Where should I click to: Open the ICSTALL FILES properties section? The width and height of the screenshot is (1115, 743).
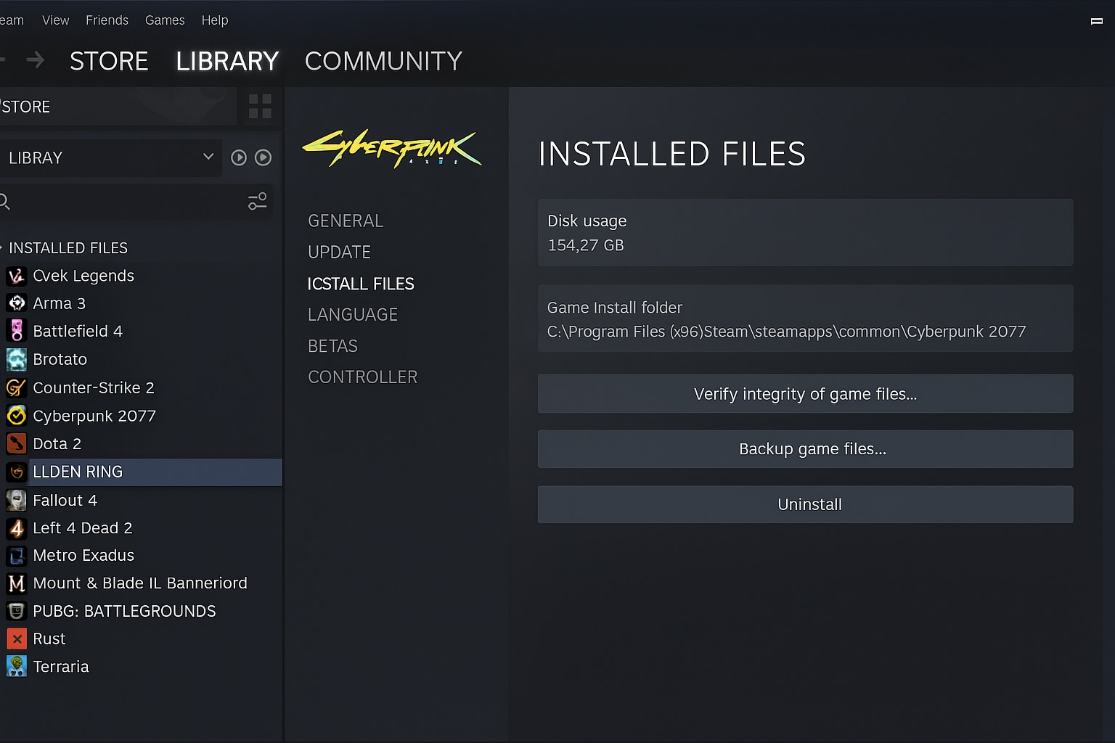pos(361,284)
